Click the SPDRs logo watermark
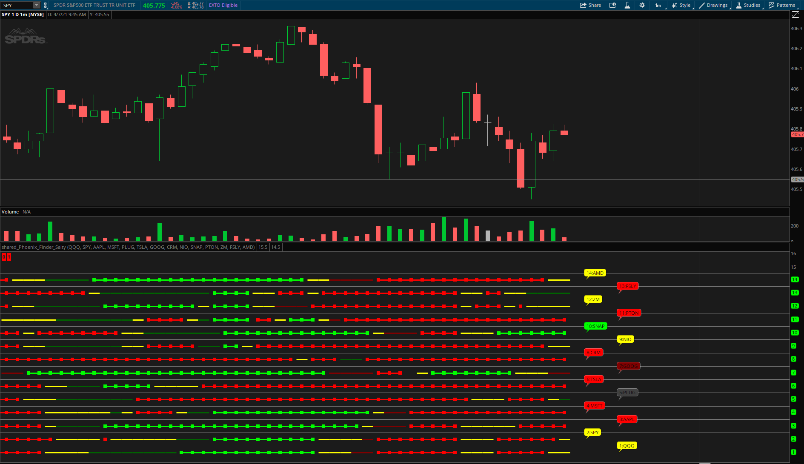Image resolution: width=804 pixels, height=464 pixels. pos(25,37)
